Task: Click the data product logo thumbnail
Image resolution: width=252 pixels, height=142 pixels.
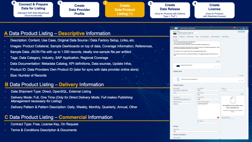Action: (175, 33)
